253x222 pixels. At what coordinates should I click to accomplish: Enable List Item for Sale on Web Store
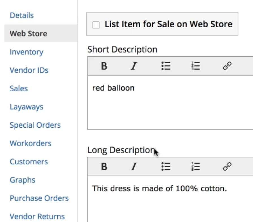96,25
